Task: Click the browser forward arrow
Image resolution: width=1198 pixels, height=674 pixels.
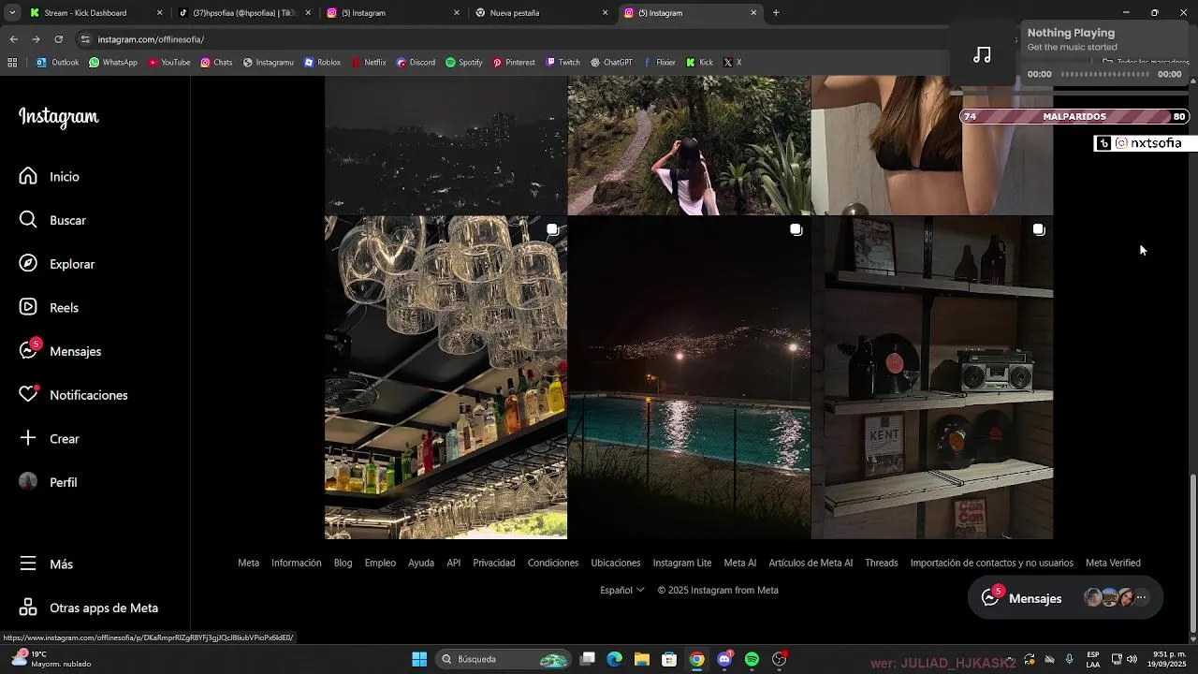Action: (36, 39)
